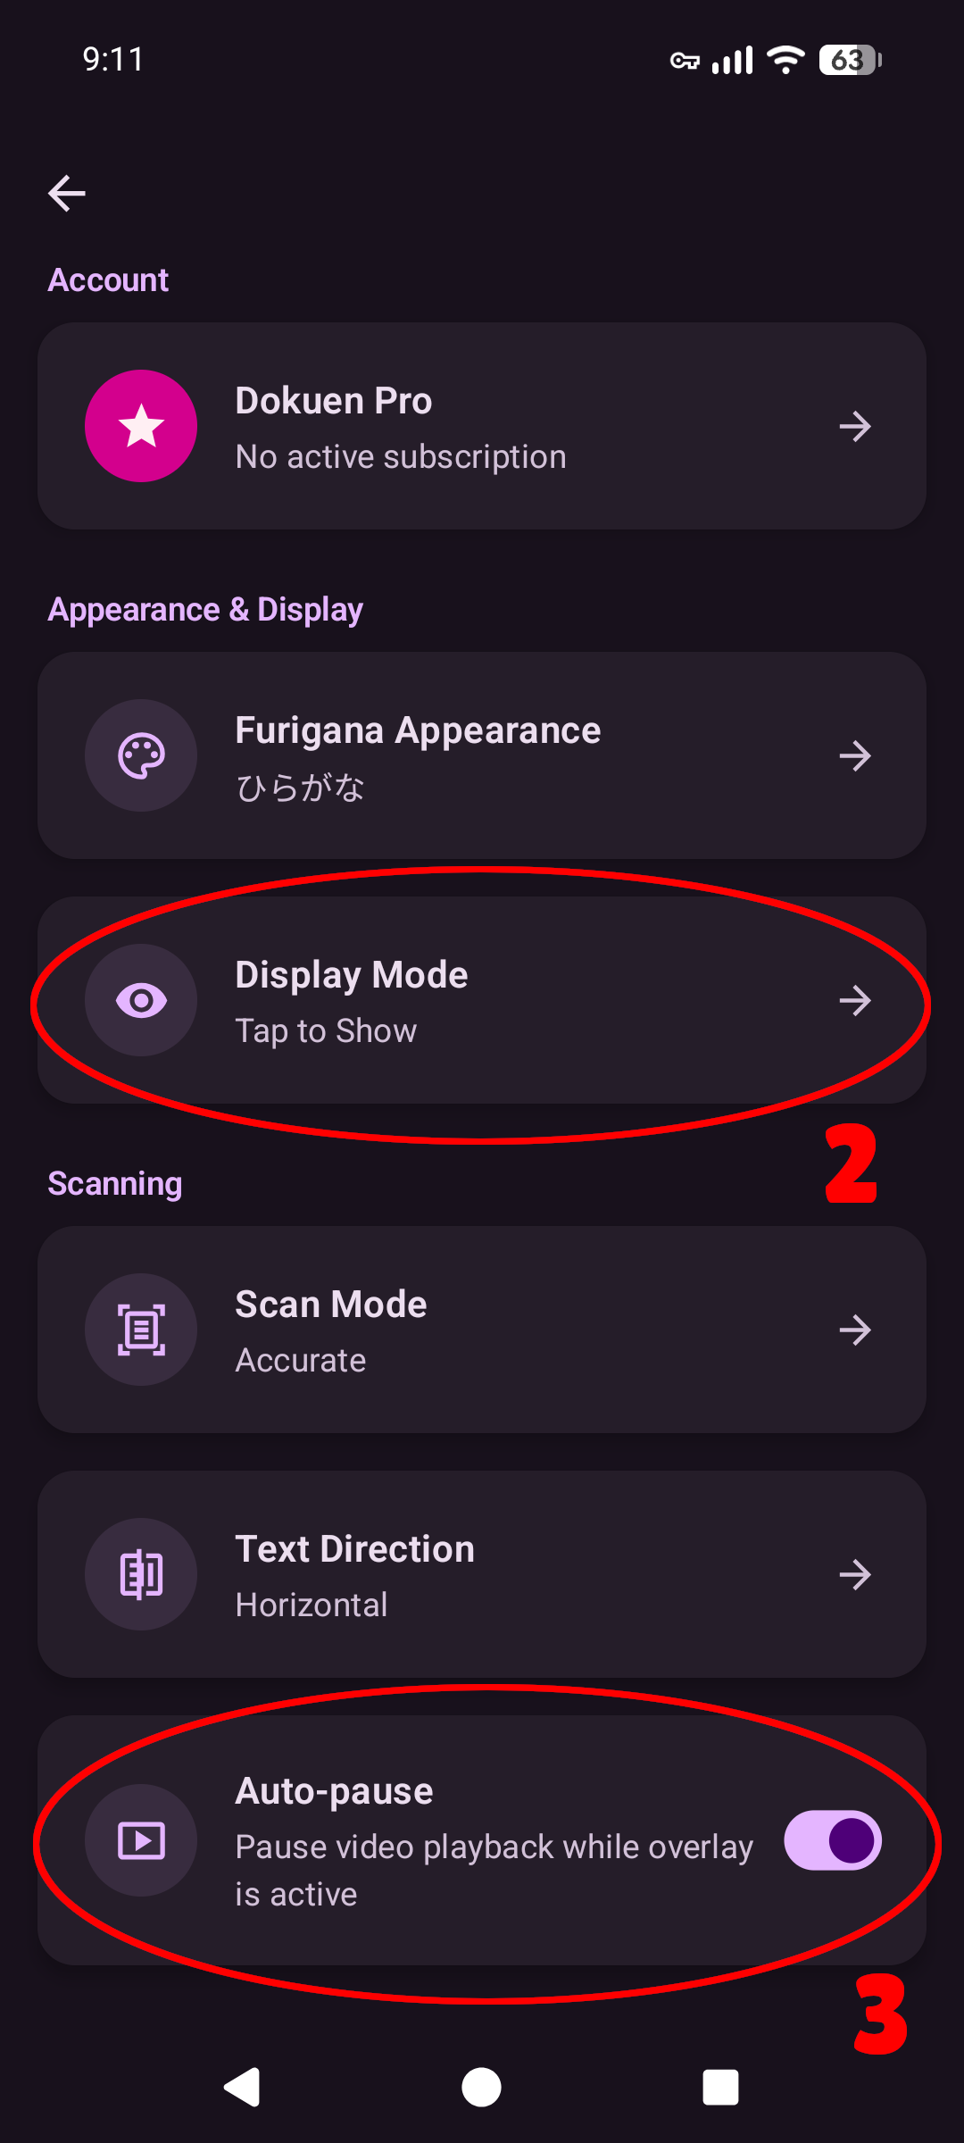Open Text Direction options via arrow
This screenshot has height=2143, width=964.
pos(855,1574)
